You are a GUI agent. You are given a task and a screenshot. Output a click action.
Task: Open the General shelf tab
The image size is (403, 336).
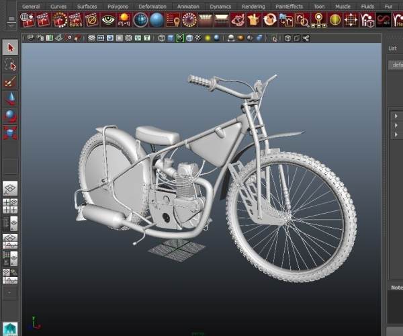point(31,7)
